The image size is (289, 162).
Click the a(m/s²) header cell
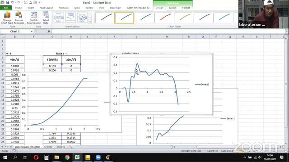tap(71, 59)
